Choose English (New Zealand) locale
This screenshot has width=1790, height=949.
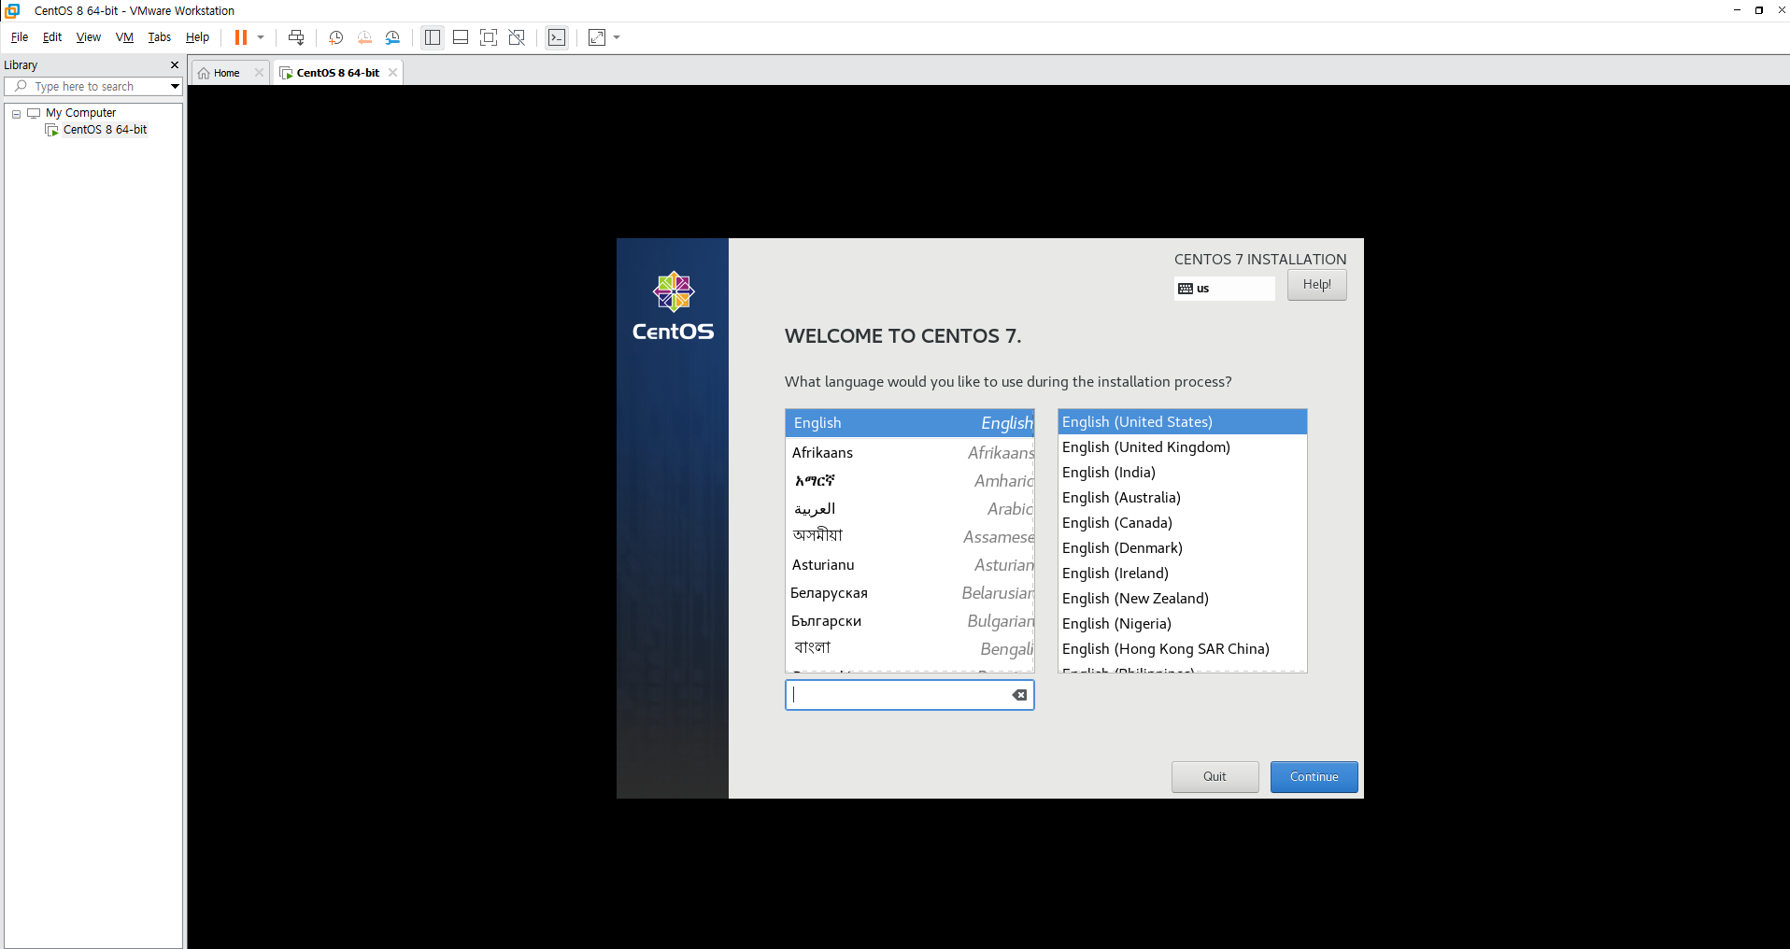coord(1182,599)
